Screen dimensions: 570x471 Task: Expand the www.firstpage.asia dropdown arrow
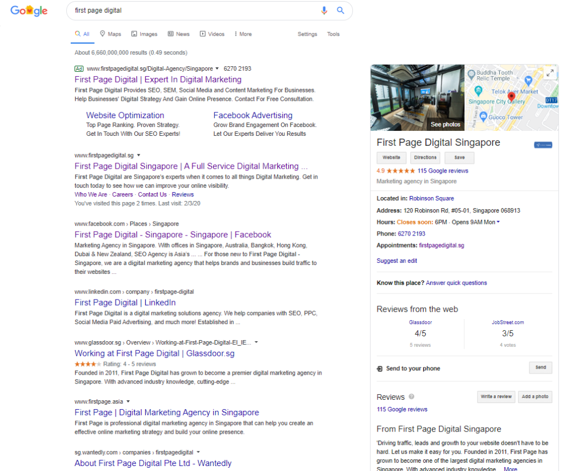click(128, 401)
